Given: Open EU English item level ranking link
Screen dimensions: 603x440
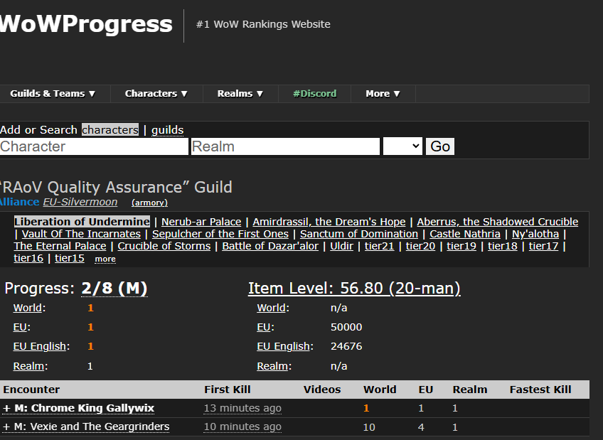Looking at the screenshot, I should pyautogui.click(x=284, y=346).
